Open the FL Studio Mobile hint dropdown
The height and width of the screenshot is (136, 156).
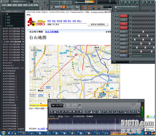127,7
